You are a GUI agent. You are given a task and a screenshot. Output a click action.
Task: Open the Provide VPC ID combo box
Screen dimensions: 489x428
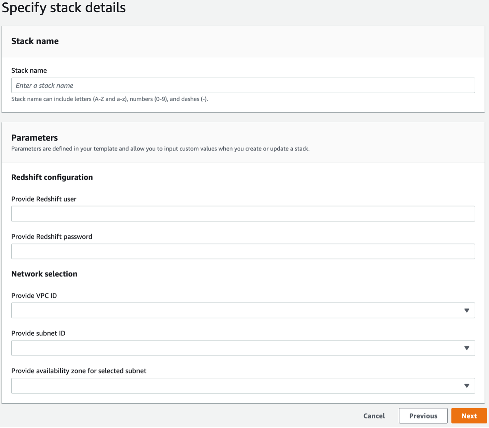(236, 310)
